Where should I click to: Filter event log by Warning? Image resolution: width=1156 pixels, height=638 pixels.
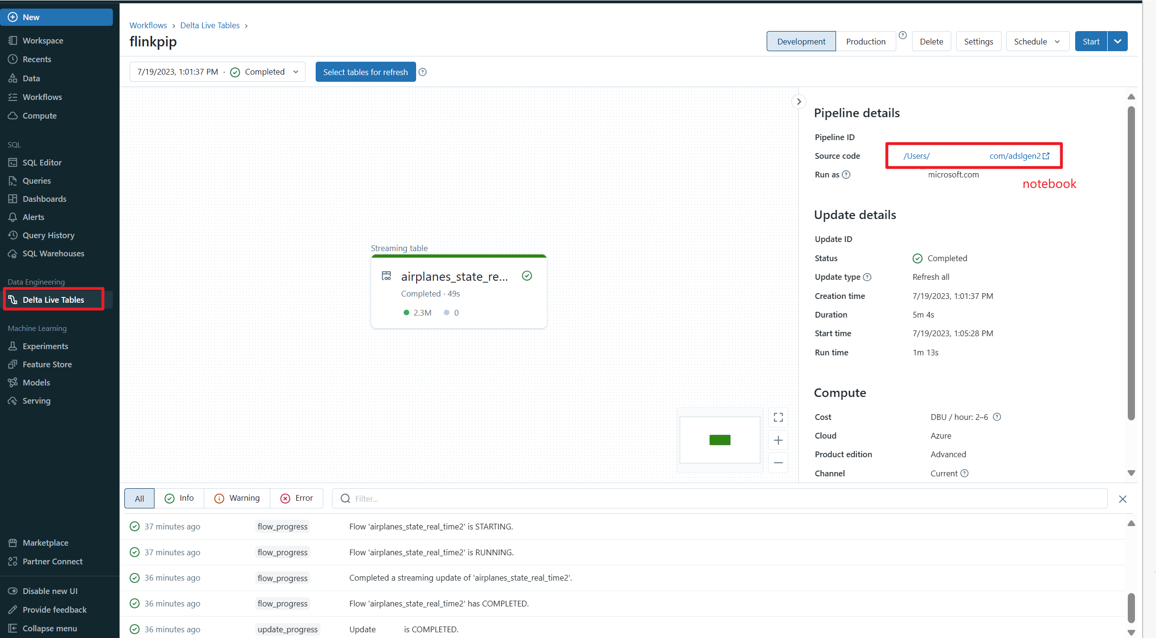click(x=237, y=498)
